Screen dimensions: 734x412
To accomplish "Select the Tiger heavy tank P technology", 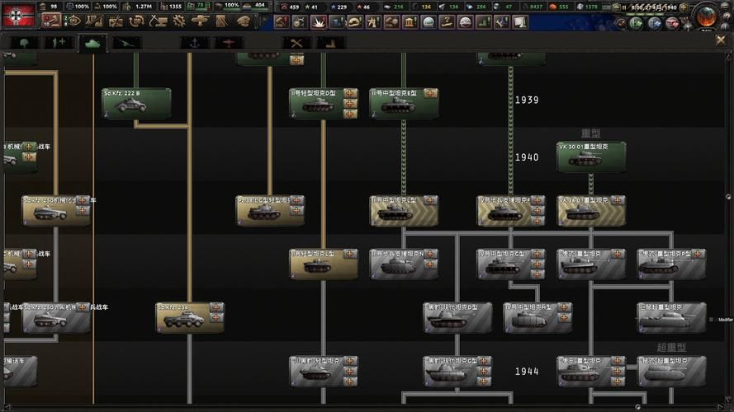I will pyautogui.click(x=672, y=265).
